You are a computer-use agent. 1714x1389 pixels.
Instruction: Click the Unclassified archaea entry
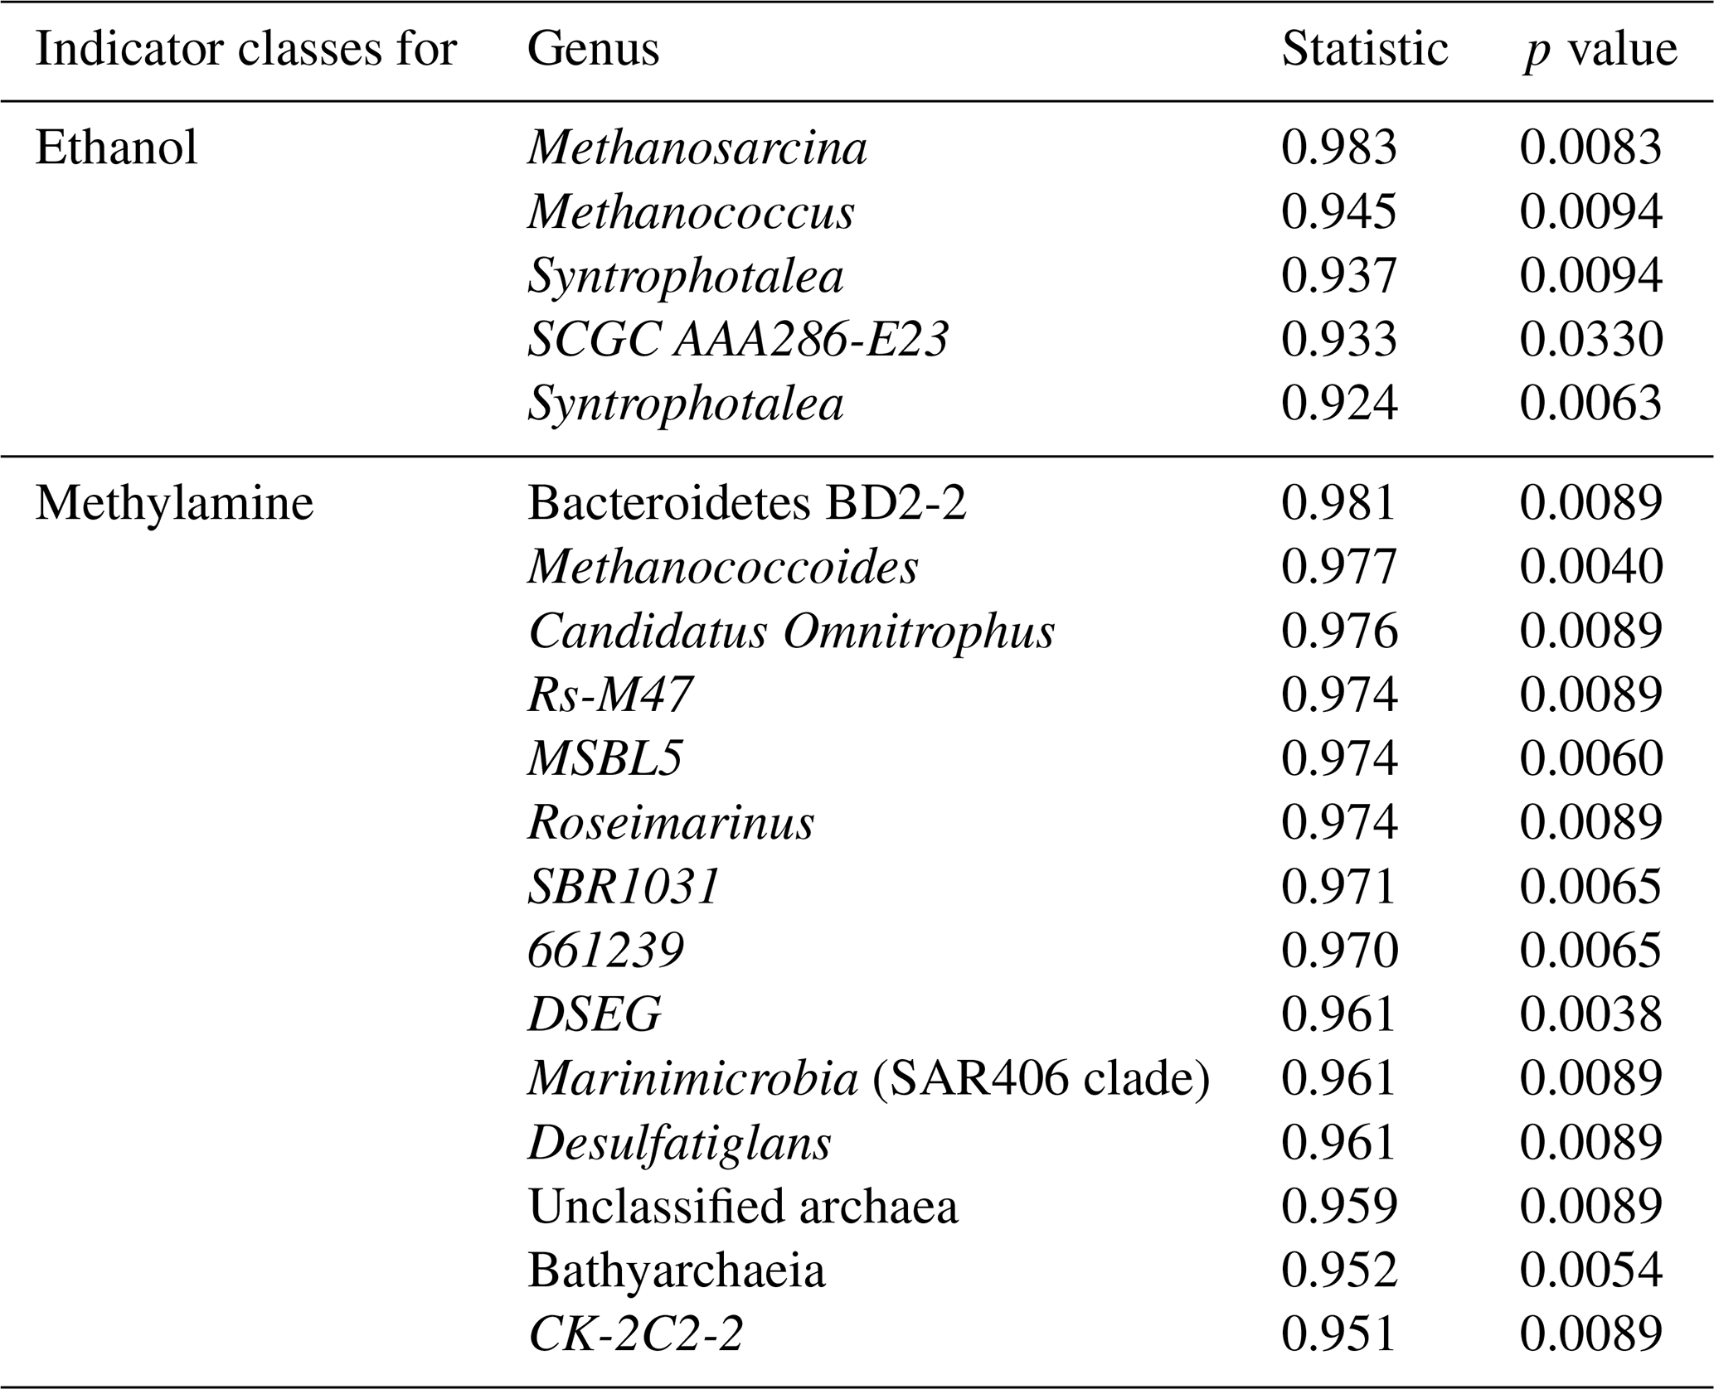click(742, 1207)
